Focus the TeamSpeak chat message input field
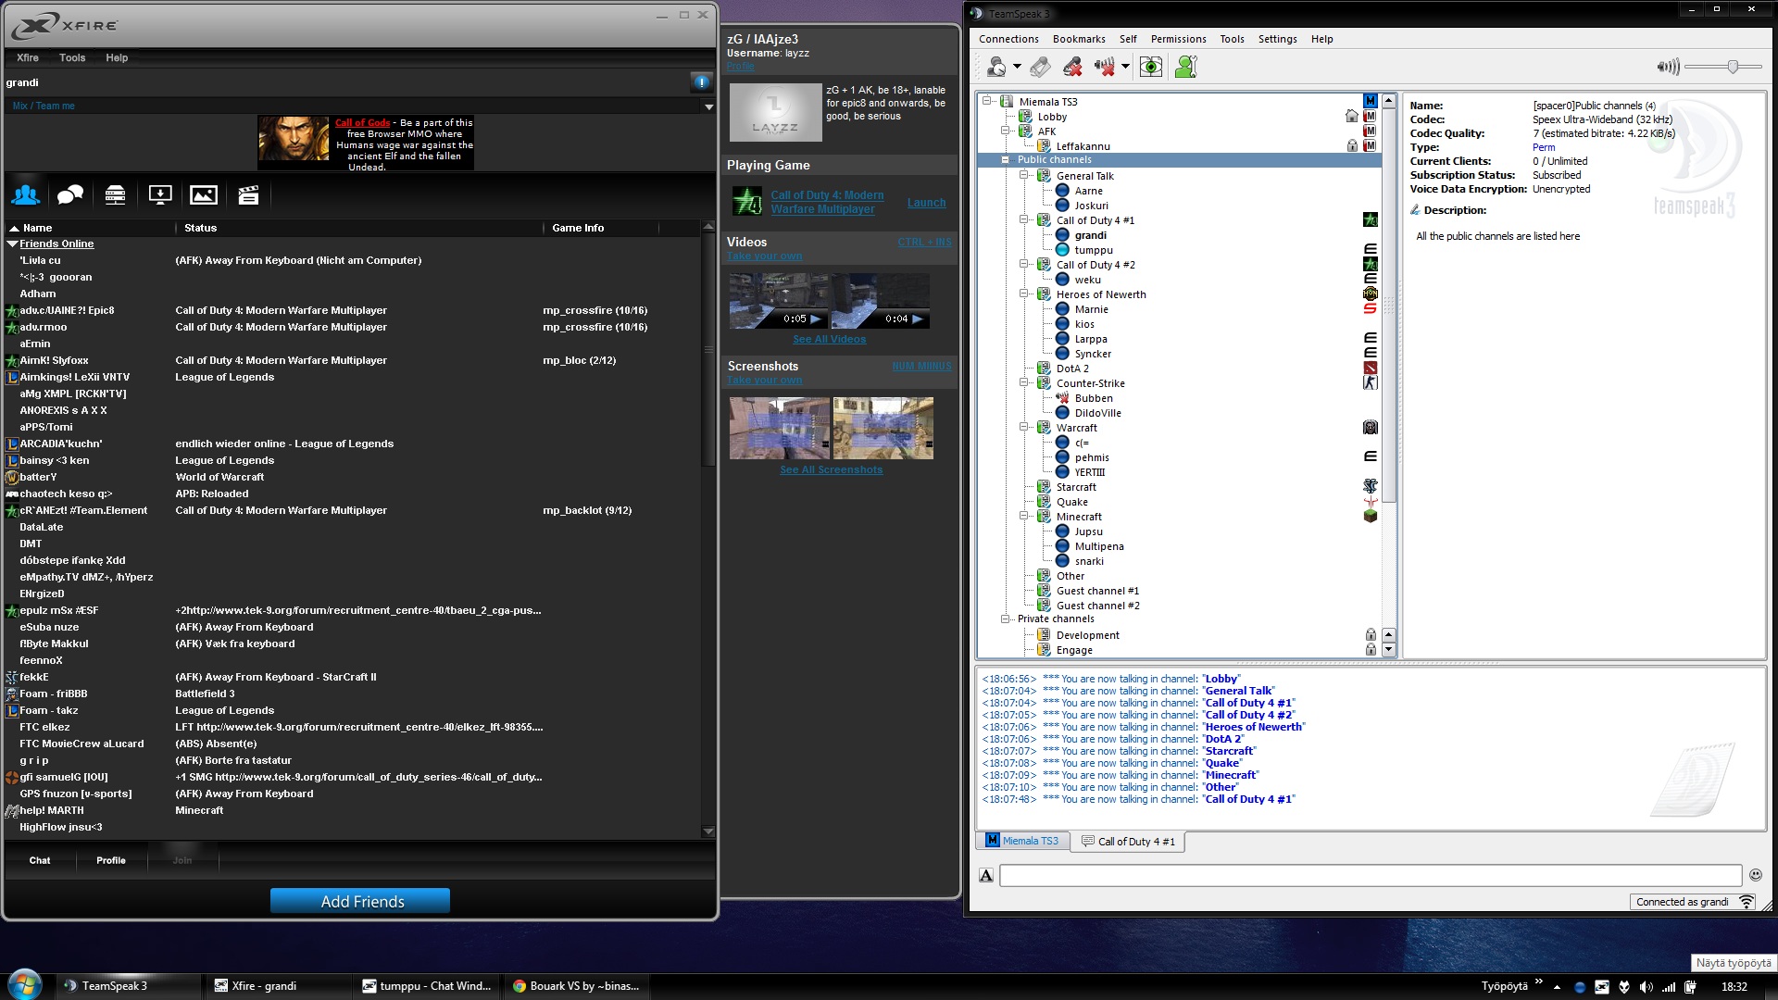Screen dimensions: 1778x1000 (1371, 875)
